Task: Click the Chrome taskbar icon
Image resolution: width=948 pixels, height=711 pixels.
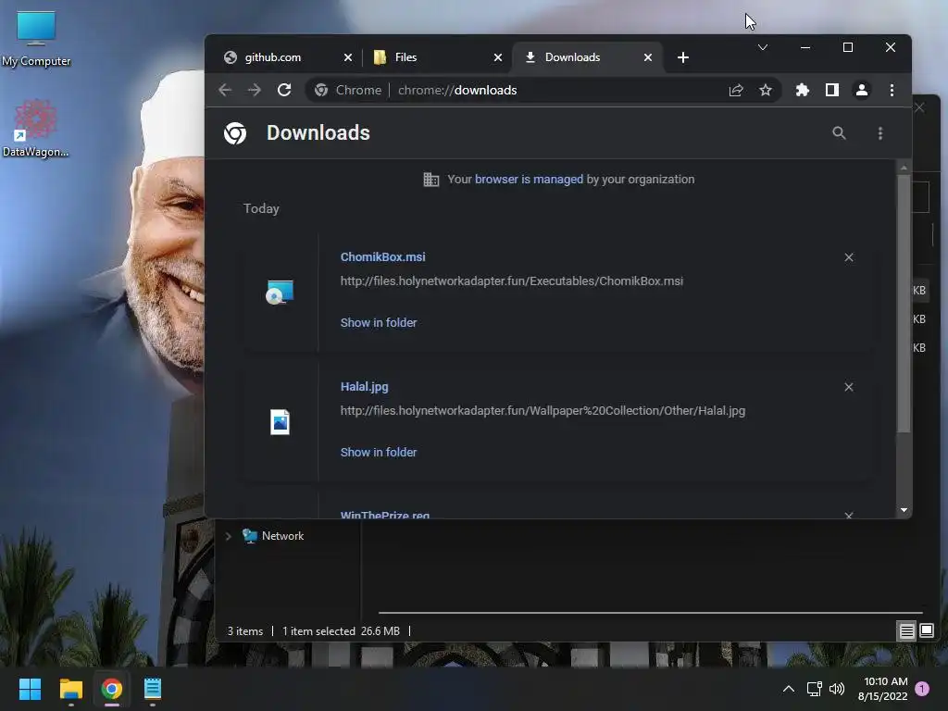Action: tap(112, 689)
